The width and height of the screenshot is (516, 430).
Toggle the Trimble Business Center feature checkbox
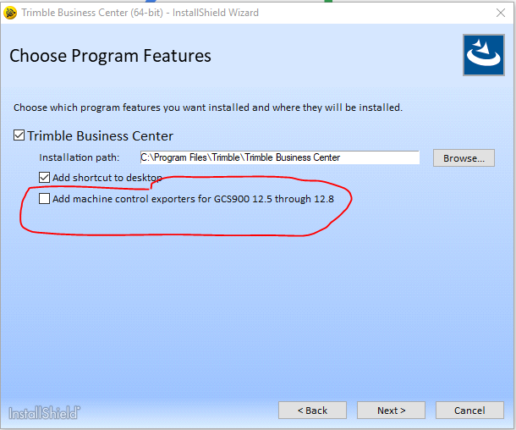point(19,135)
